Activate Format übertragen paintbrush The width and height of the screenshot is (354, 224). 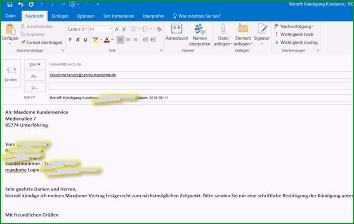point(41,42)
